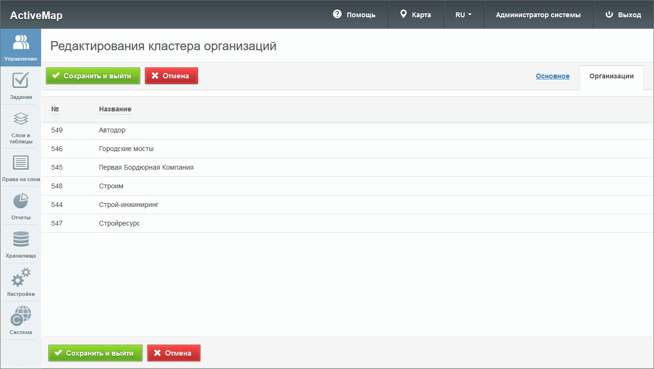Switch to the Основное tab
654x369 pixels.
pos(553,76)
